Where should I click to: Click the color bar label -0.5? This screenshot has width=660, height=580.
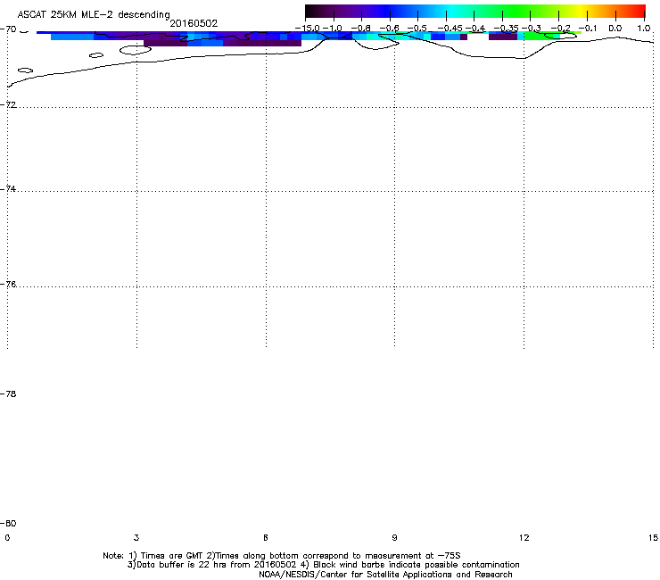point(417,29)
